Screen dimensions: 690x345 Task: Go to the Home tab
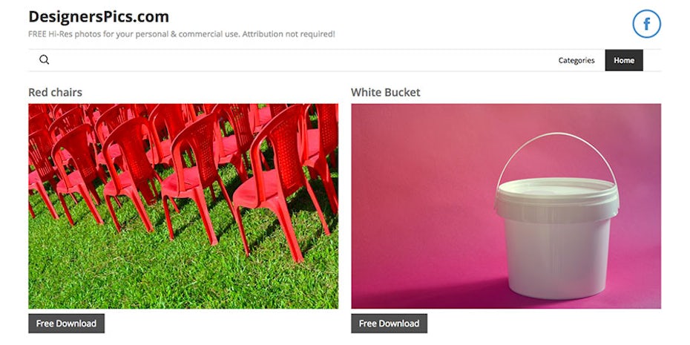coord(623,60)
